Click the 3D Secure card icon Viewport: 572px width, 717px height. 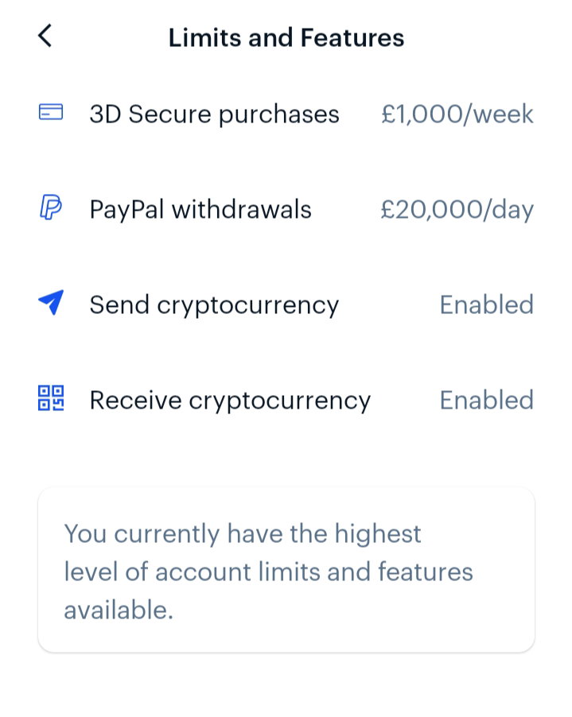coord(51,114)
